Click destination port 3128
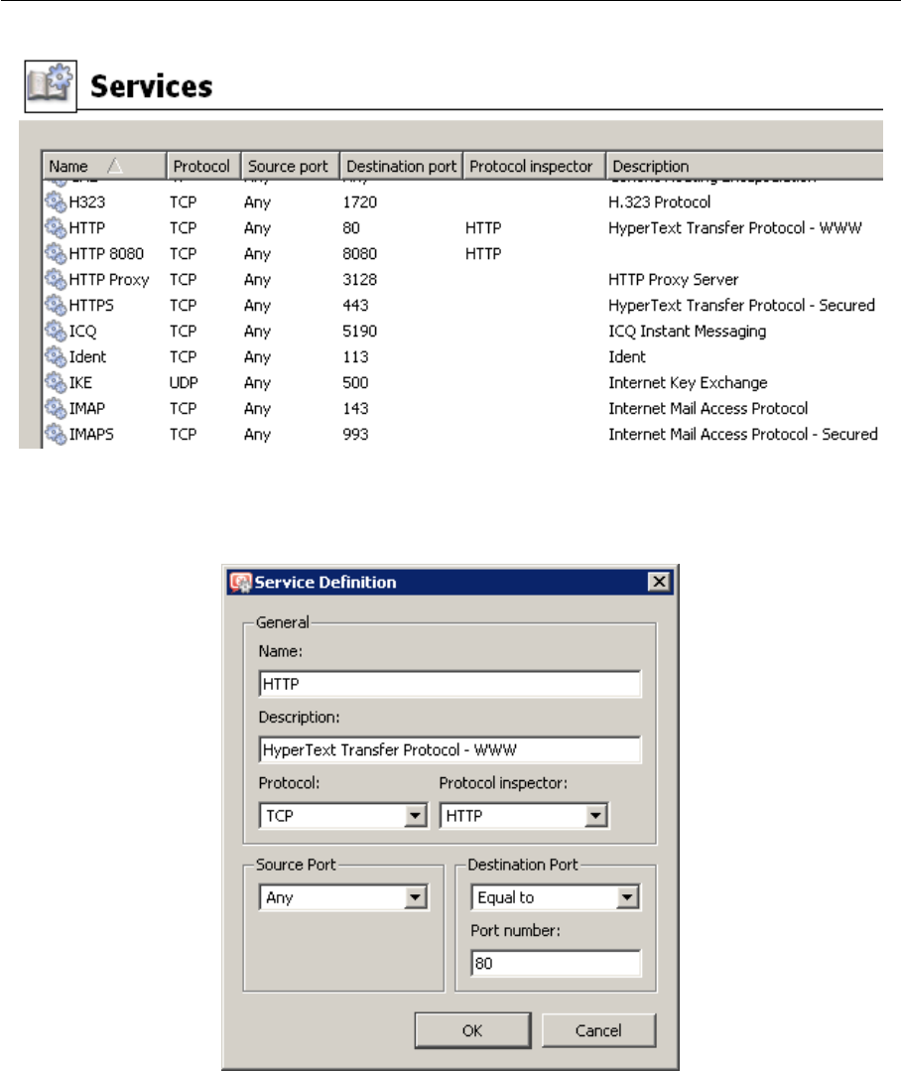 tap(360, 280)
